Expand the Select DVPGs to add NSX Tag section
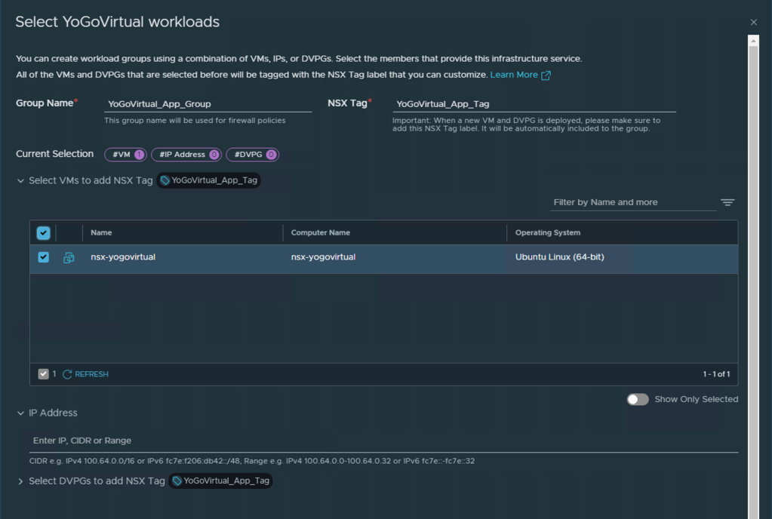772x519 pixels. pyautogui.click(x=21, y=481)
